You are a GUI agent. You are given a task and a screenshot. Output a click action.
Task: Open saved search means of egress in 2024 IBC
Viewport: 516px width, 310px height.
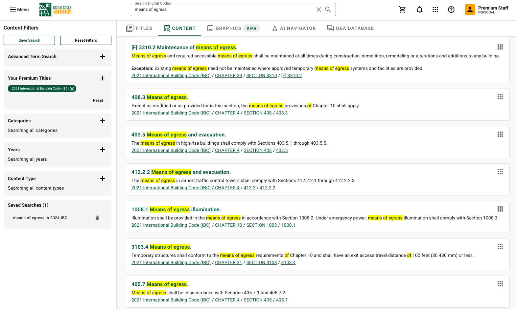tap(40, 218)
